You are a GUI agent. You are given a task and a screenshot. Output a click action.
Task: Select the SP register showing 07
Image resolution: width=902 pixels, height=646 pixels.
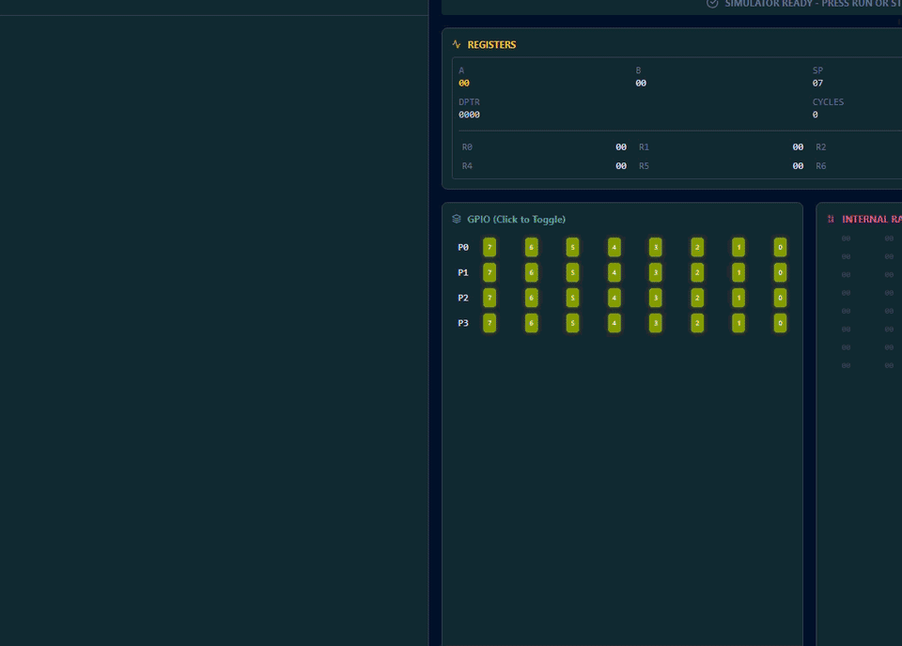tap(817, 83)
